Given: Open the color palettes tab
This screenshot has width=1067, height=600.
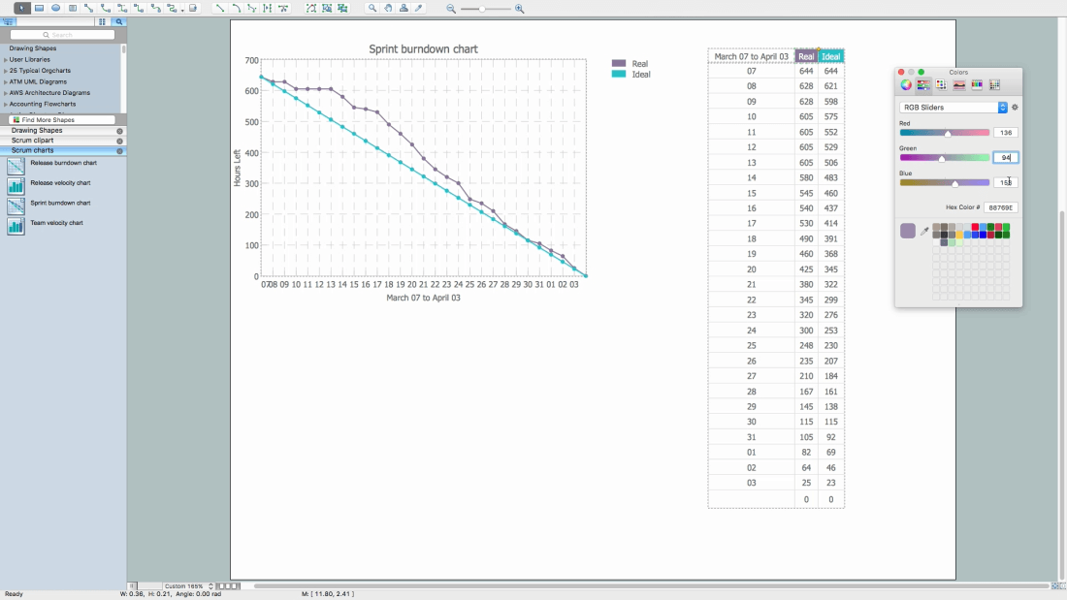Looking at the screenshot, I should pyautogui.click(x=941, y=85).
